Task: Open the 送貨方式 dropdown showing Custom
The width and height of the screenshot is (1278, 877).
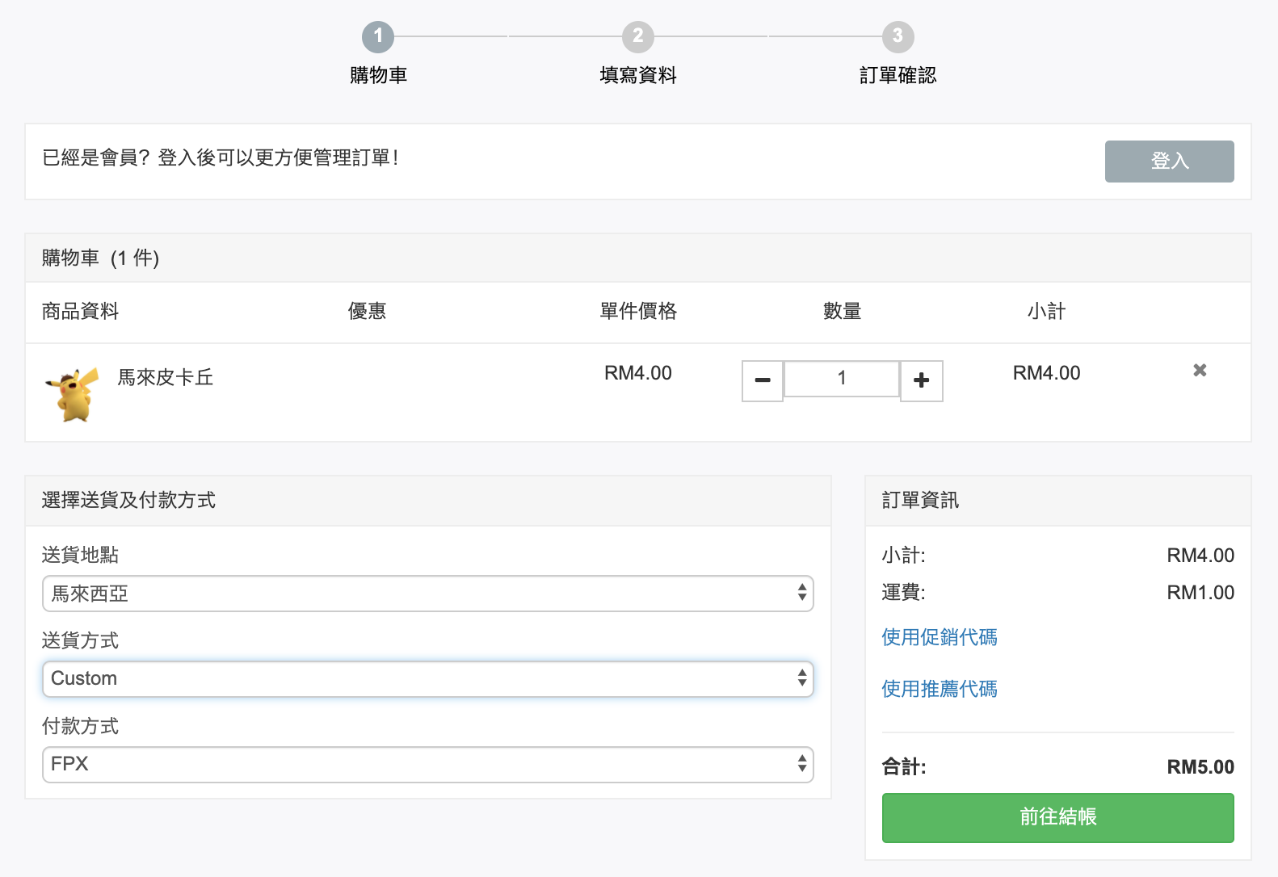Action: tap(427, 679)
